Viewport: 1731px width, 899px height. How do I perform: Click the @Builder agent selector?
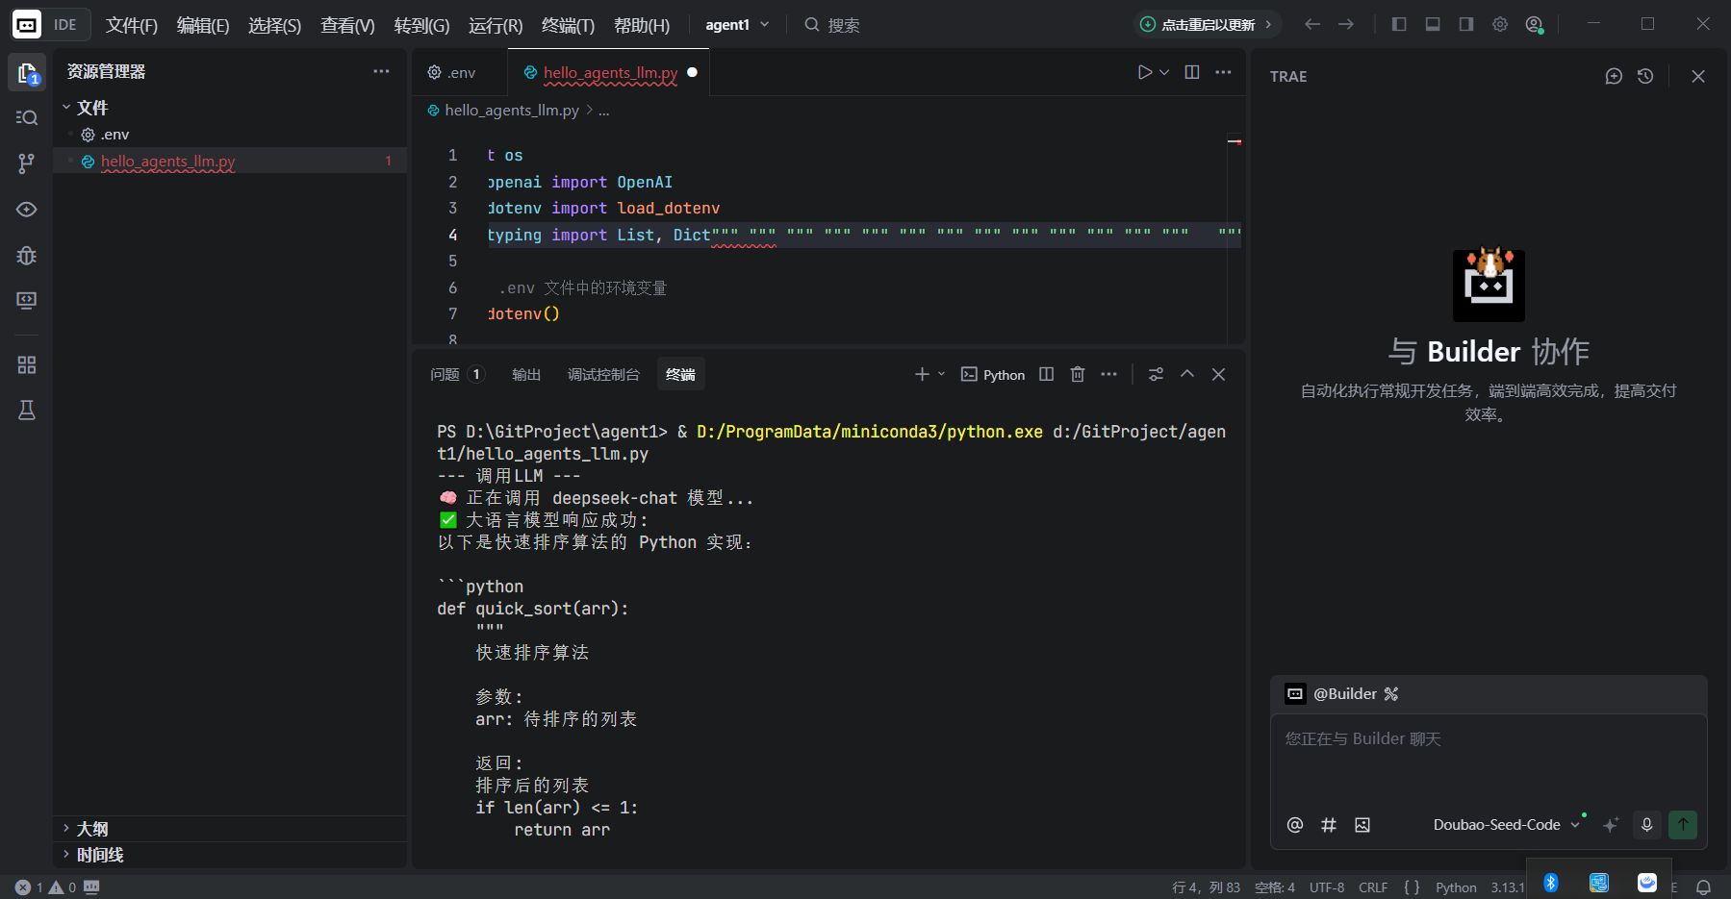pyautogui.click(x=1342, y=693)
